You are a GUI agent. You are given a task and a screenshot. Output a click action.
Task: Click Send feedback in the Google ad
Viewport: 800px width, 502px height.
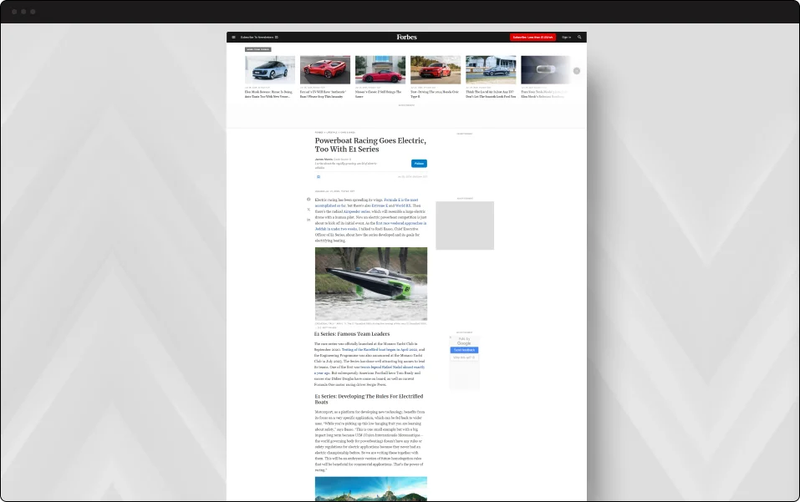tap(464, 350)
